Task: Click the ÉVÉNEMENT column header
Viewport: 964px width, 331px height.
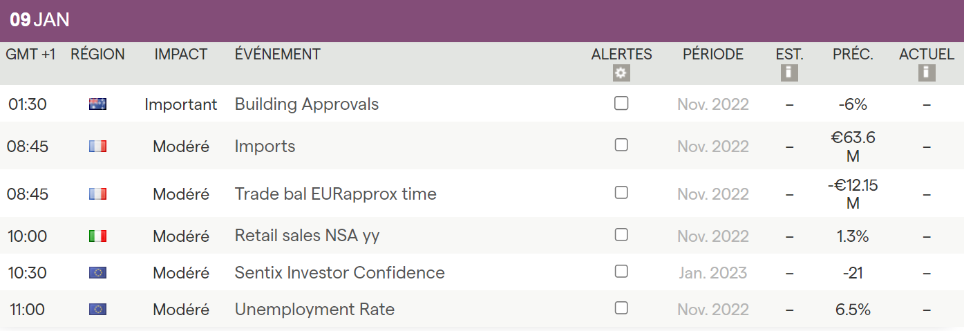Action: coord(278,55)
